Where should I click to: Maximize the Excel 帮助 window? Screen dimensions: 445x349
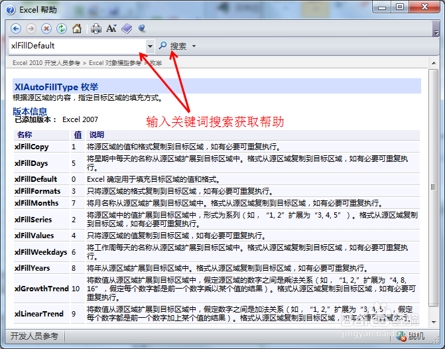(x=400, y=7)
